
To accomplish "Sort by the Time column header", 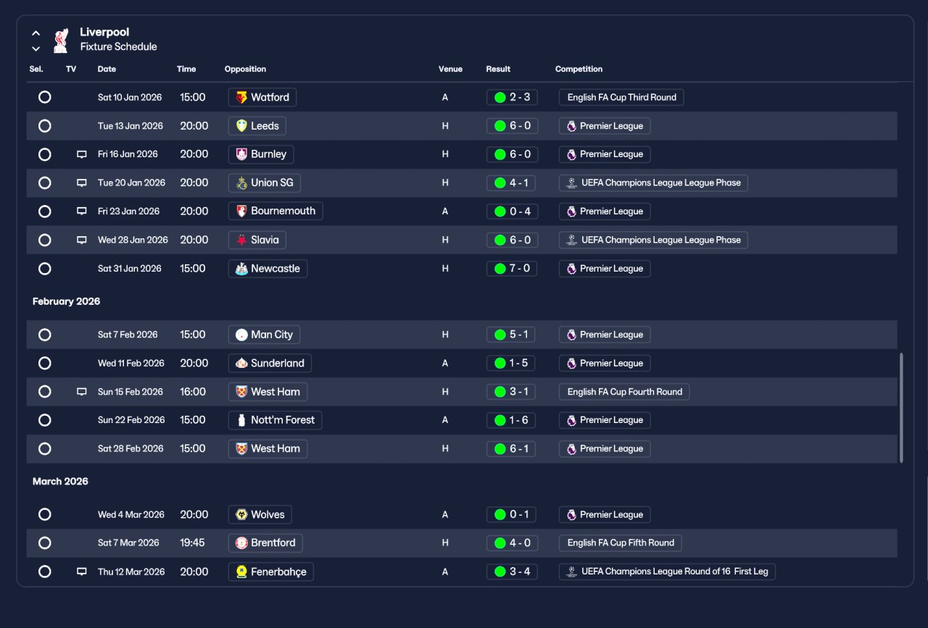I will 186,70.
